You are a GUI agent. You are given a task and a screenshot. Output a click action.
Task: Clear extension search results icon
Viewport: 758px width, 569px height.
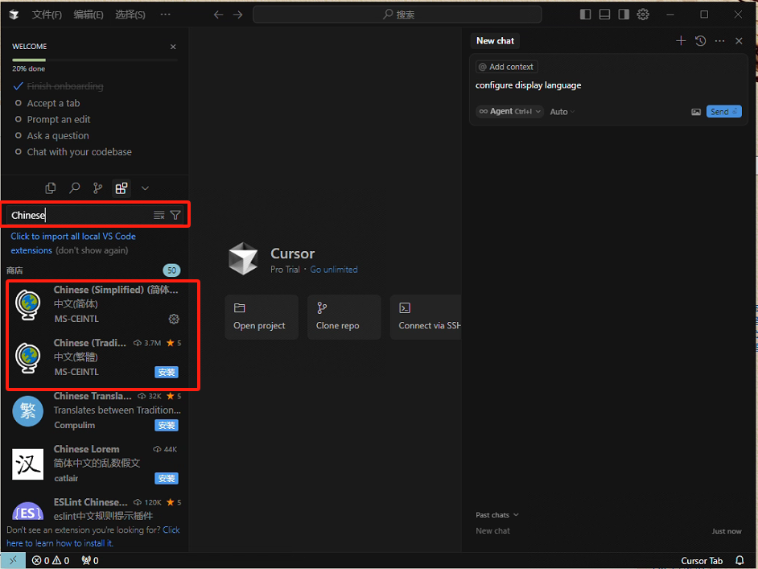(x=159, y=215)
